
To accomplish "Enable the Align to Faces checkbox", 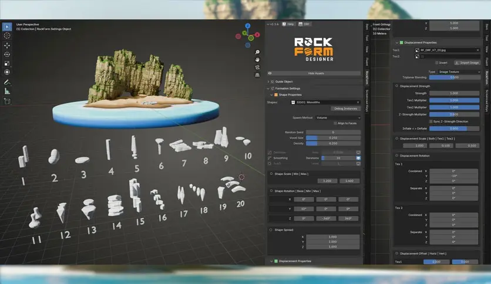I will pyautogui.click(x=335, y=123).
